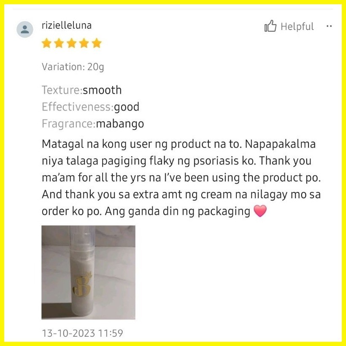The image size is (346, 346).
Task: Click the fourth rating star
Action: point(84,43)
